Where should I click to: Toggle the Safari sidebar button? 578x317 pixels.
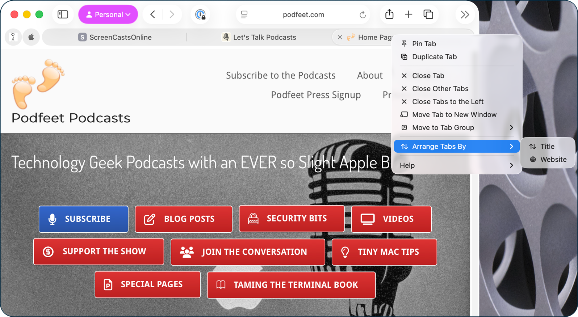click(x=63, y=14)
